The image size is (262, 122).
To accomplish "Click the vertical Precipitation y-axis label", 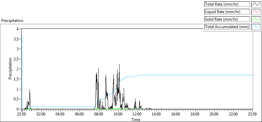I will (10, 69).
